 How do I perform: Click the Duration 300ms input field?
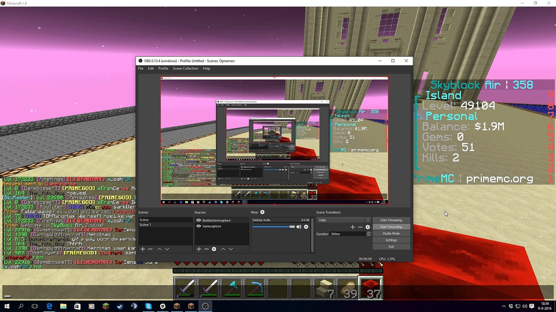[x=347, y=234]
